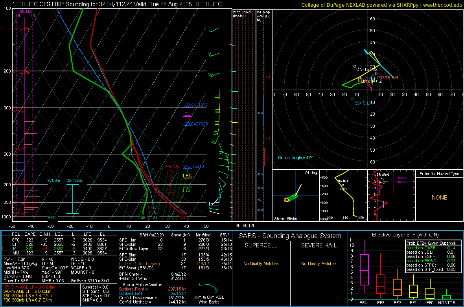Click the green 'based on CAPE:' line
The width and height of the screenshot is (464, 307).
[x=431, y=248]
